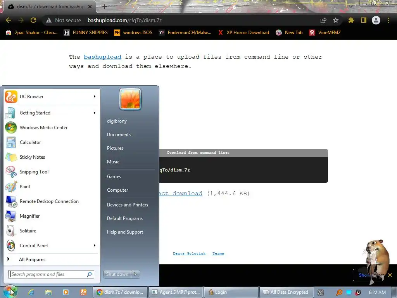
Task: Open Help and Support
Action: [125, 232]
